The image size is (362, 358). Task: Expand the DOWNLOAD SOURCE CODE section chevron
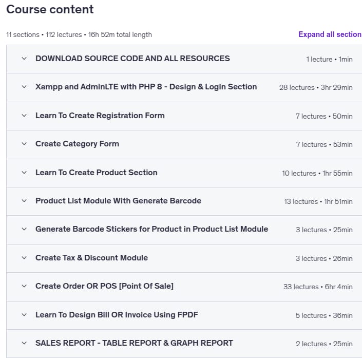tap(24, 59)
